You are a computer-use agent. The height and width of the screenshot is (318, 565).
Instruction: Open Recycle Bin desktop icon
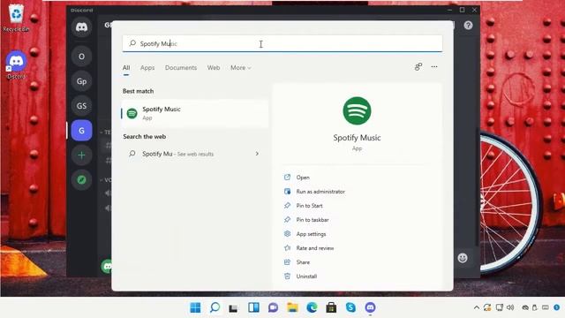point(16,18)
